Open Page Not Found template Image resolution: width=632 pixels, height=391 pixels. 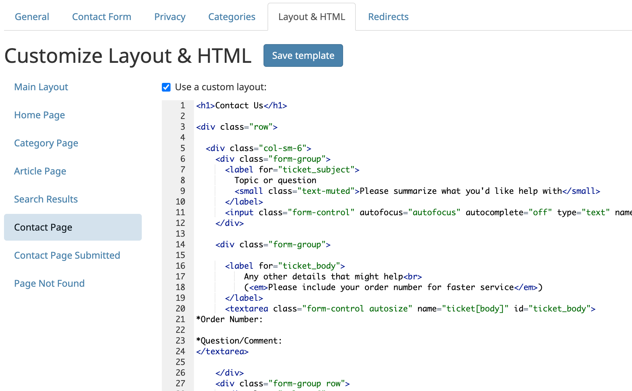[49, 283]
